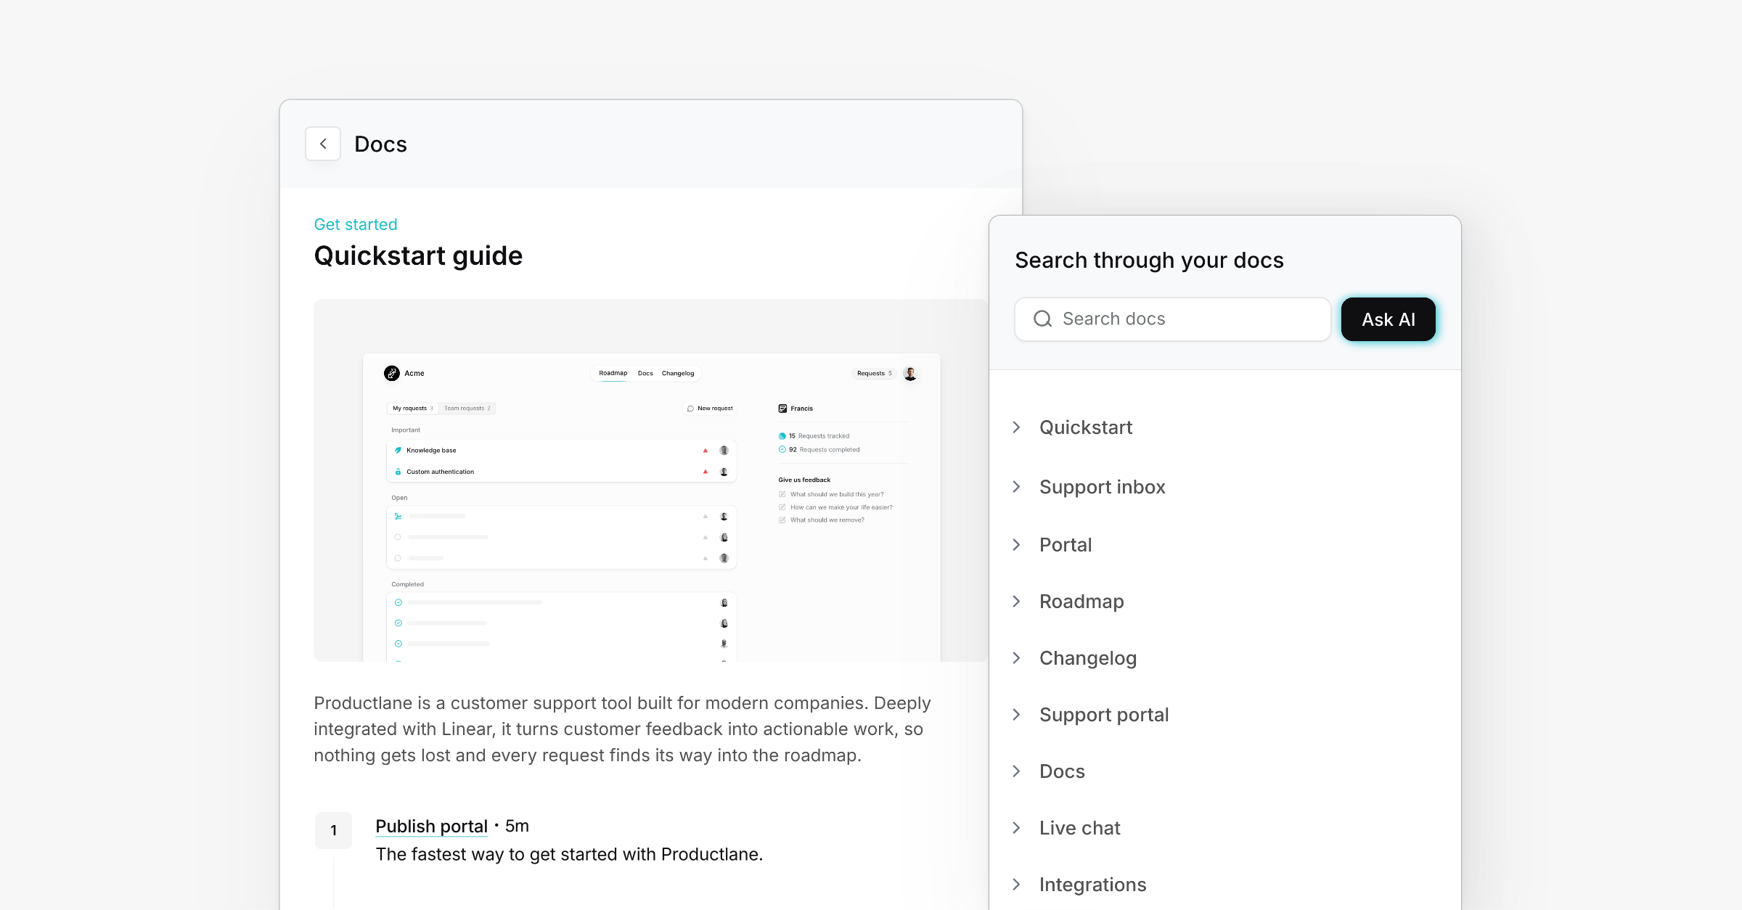Click the user avatar beside Requests
Screen dimensions: 1742x910
[910, 373]
